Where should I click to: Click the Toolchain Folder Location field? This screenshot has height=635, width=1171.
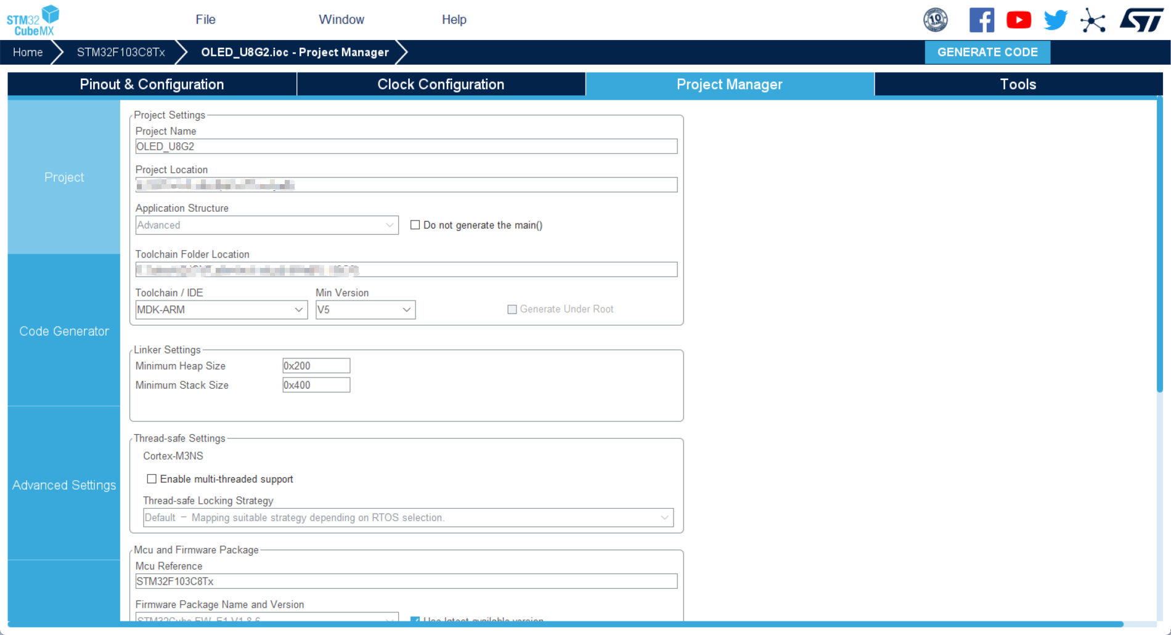pos(406,269)
